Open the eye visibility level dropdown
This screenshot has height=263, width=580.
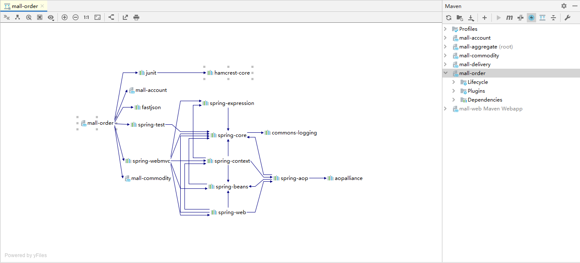pos(51,17)
